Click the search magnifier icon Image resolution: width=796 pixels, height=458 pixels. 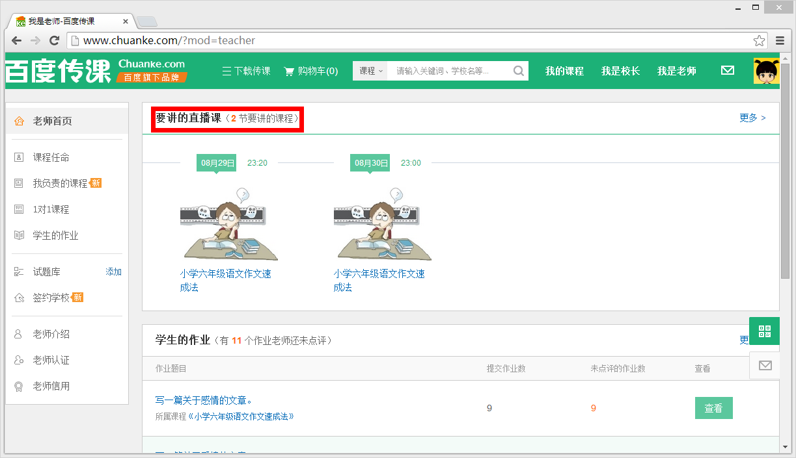coord(517,70)
